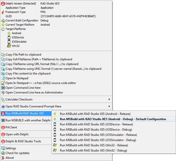The width and height of the screenshot is (176, 161).
Task: Click the icon for Copy full FileName to clipboard
Action: [x=3, y=59]
